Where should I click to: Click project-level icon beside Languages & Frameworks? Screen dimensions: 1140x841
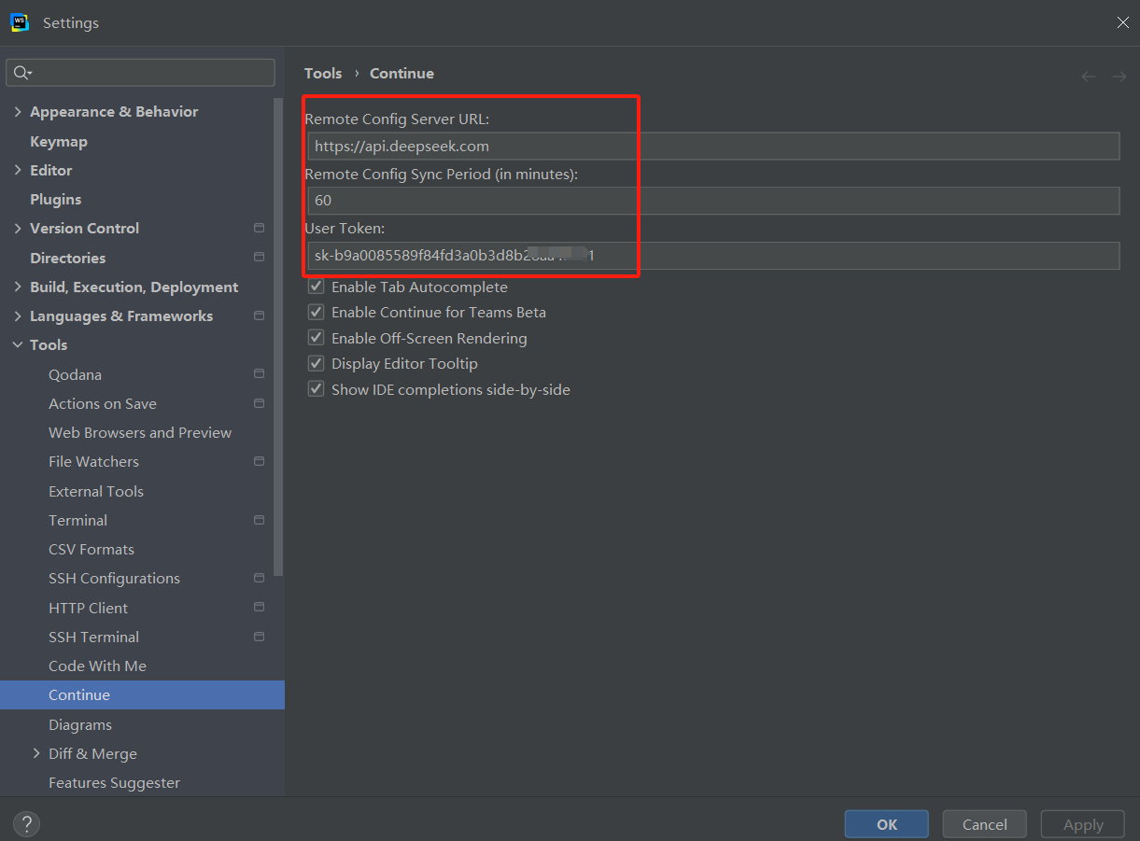pos(259,315)
